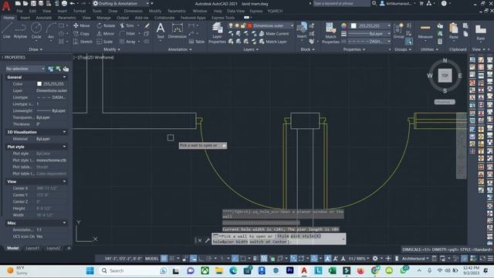Activate the Stretch tool
The image size is (494, 278).
83,42
